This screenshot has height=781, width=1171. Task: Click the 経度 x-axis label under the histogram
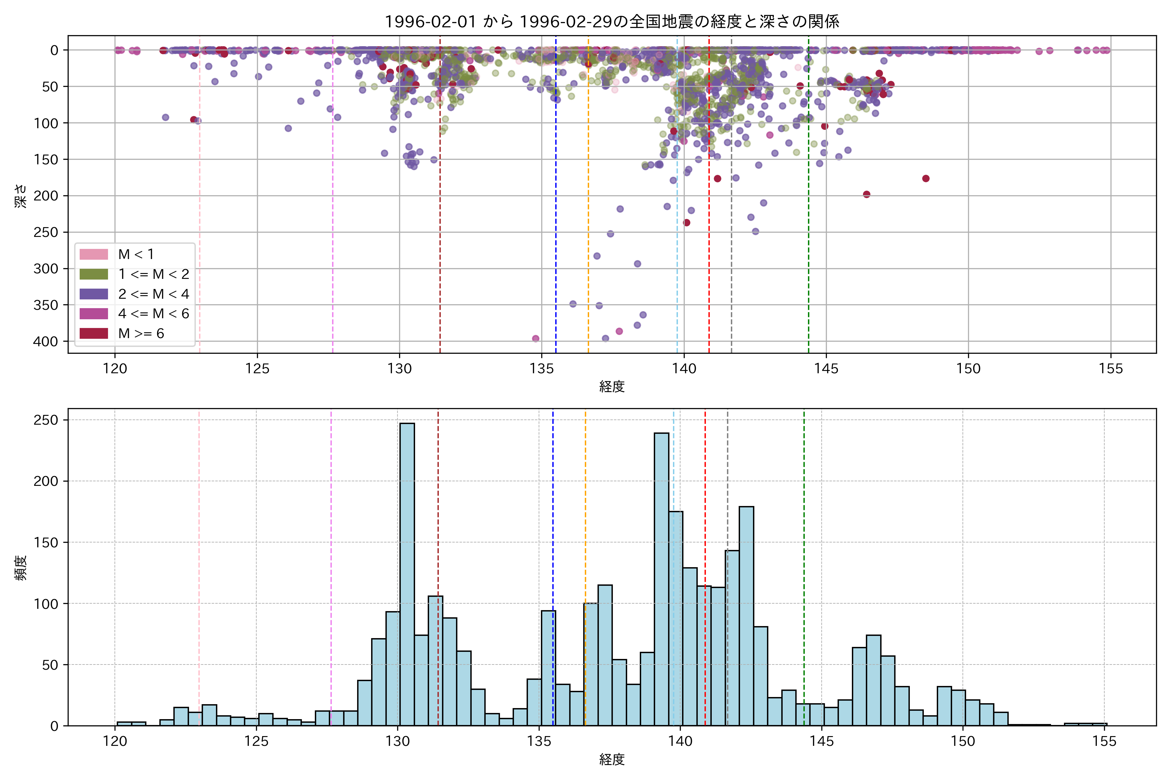point(612,760)
